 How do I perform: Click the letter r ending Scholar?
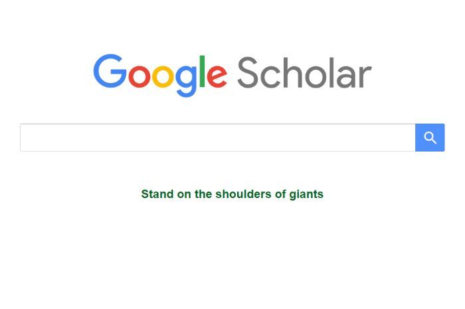tap(365, 76)
